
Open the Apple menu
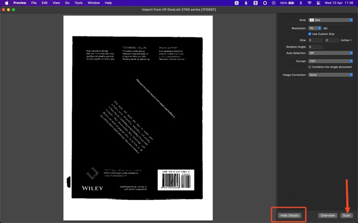[x=7, y=3]
